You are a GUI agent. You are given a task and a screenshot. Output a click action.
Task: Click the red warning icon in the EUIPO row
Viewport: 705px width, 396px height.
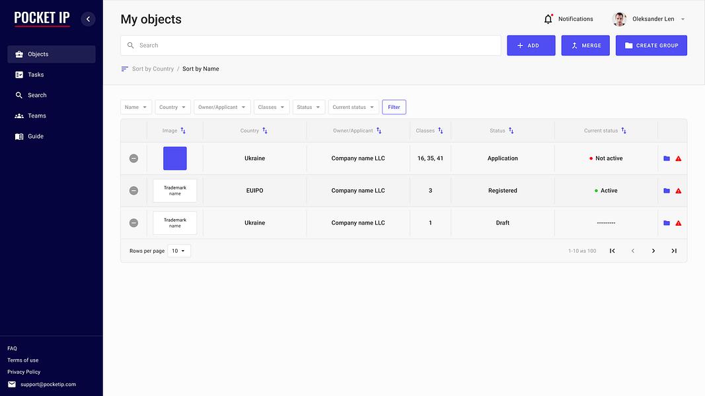pyautogui.click(x=679, y=191)
